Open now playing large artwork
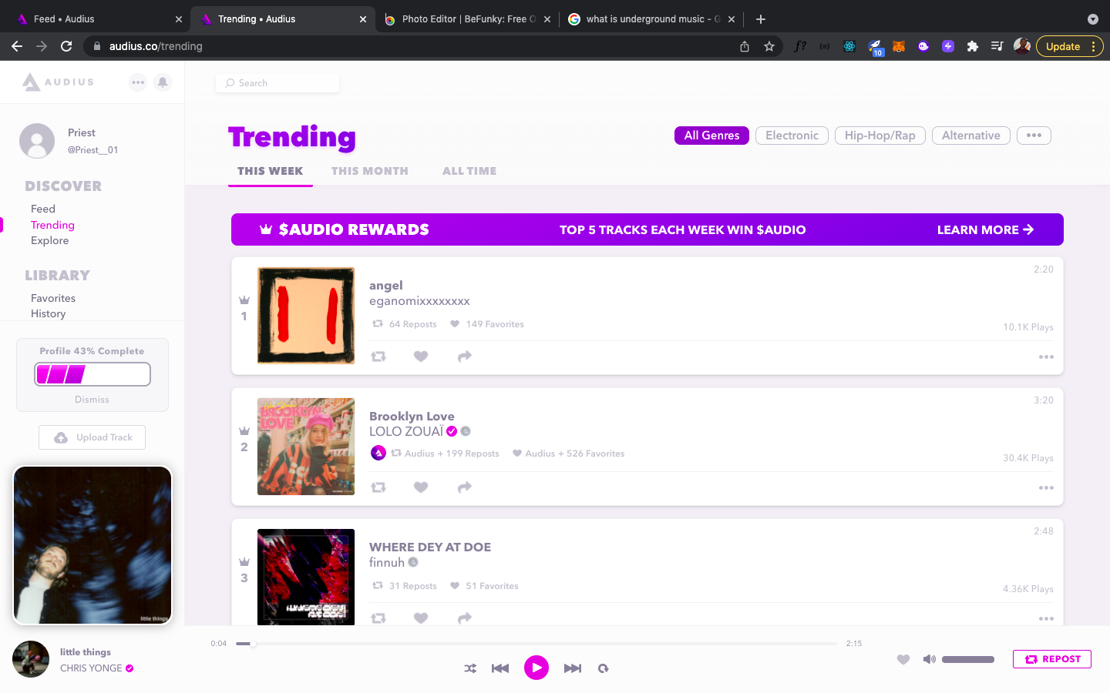This screenshot has width=1110, height=693. point(92,545)
